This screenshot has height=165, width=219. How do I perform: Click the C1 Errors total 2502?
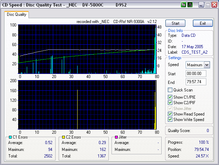[x=48, y=156]
